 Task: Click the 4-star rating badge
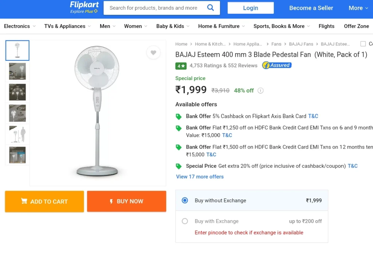coord(181,66)
